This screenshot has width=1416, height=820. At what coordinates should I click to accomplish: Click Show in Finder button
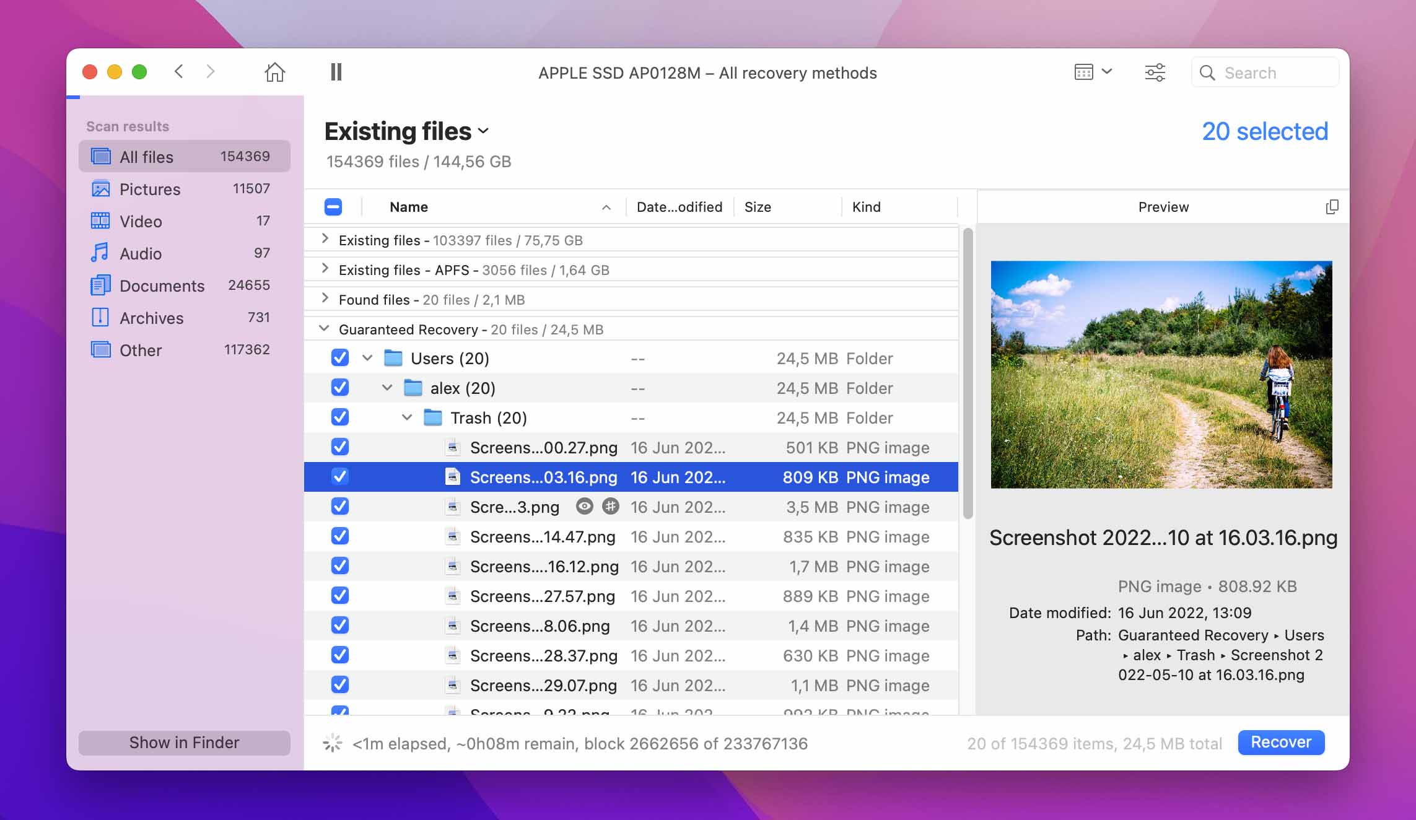[184, 743]
